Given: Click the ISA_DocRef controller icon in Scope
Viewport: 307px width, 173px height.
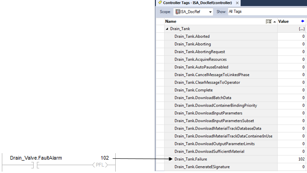Looking at the screenshot, I should tap(177, 12).
